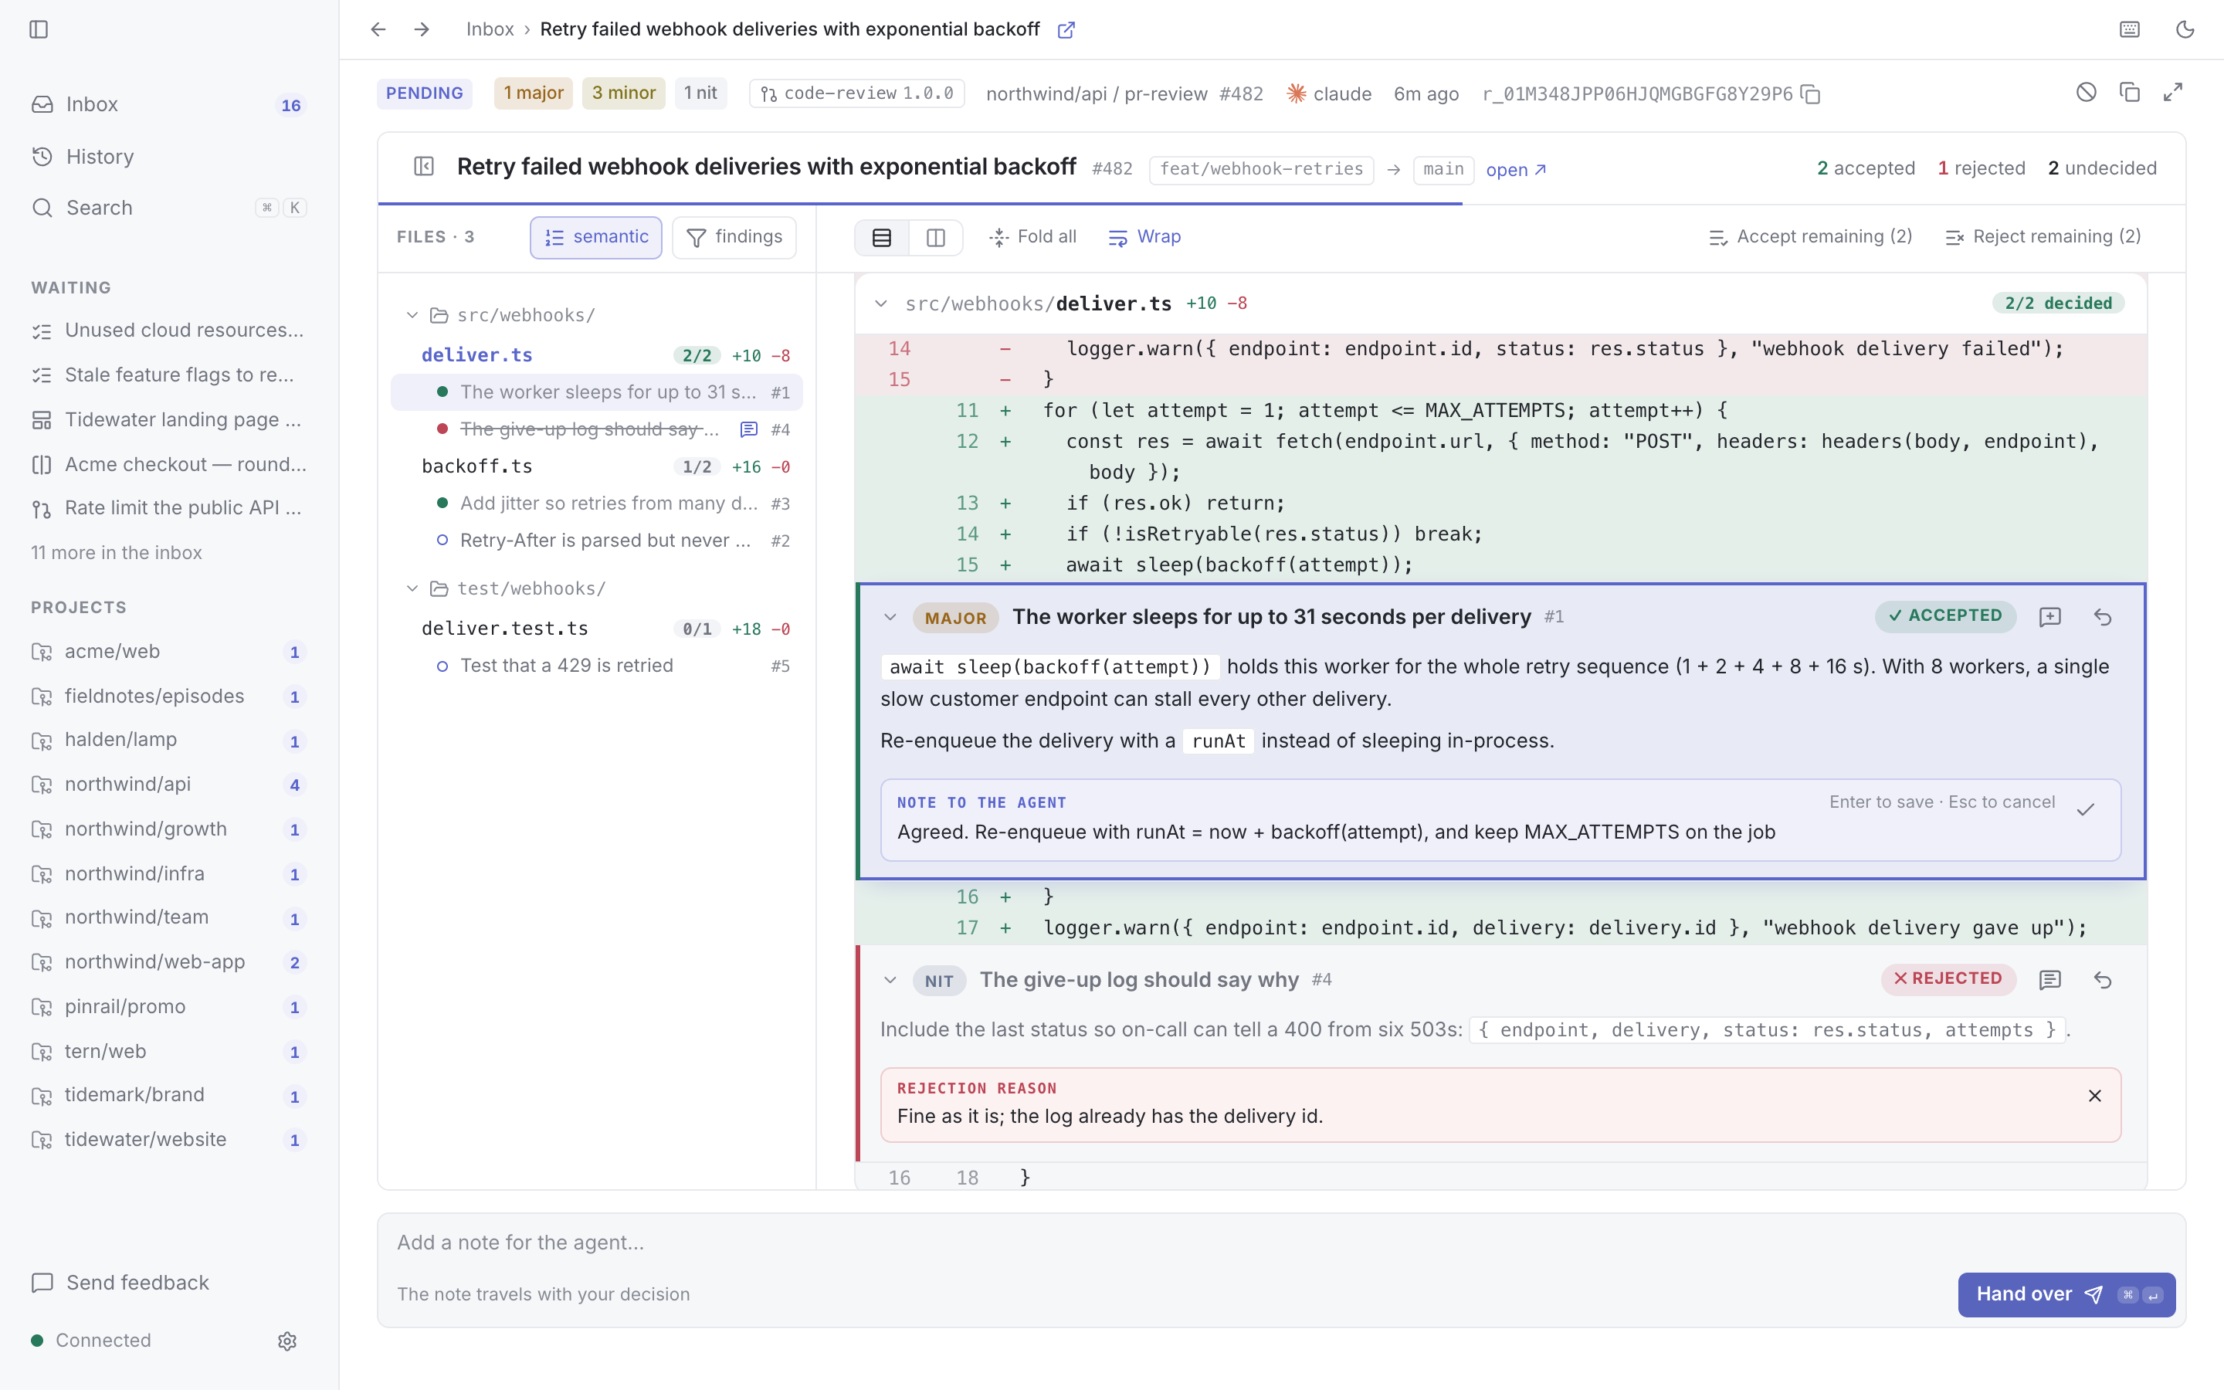Viewport: 2224px width, 1390px height.
Task: Undo the Accepted decision on finding #1
Action: (x=2103, y=617)
